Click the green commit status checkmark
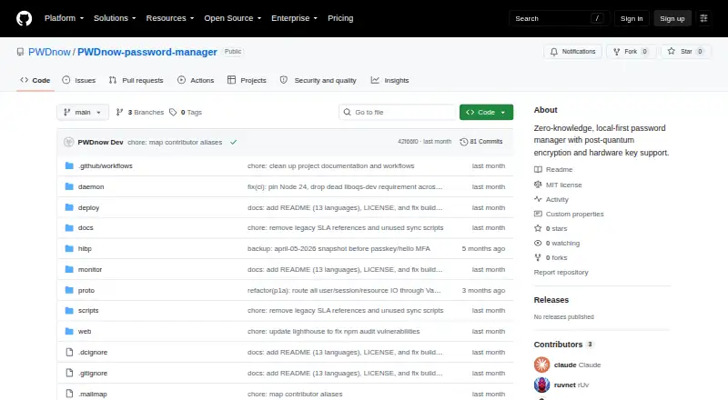Image resolution: width=728 pixels, height=400 pixels. pos(234,142)
